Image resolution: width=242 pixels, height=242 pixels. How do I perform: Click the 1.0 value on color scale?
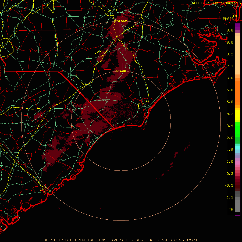pos(230,162)
